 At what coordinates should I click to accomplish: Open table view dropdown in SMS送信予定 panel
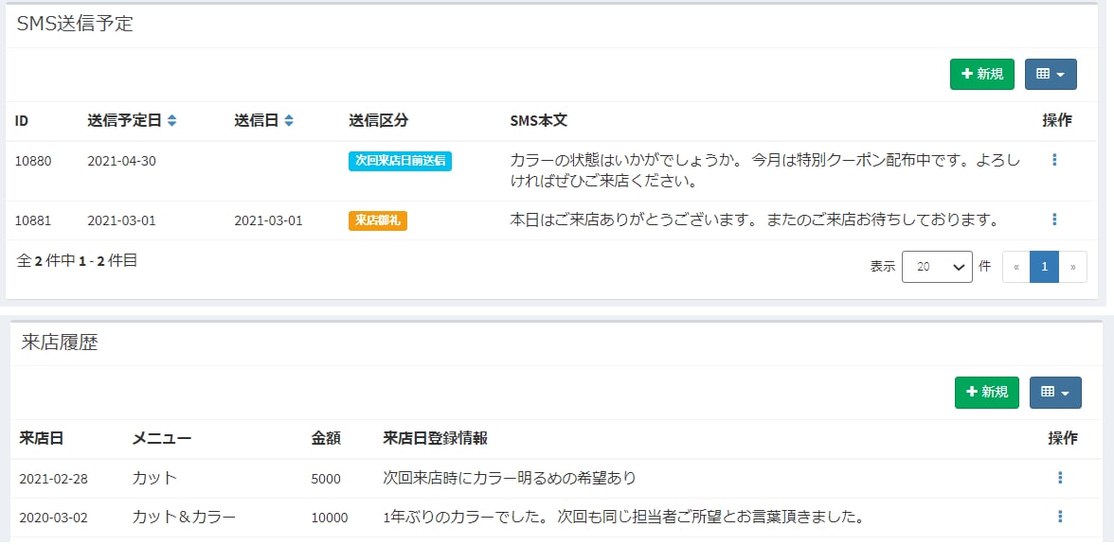point(1051,74)
